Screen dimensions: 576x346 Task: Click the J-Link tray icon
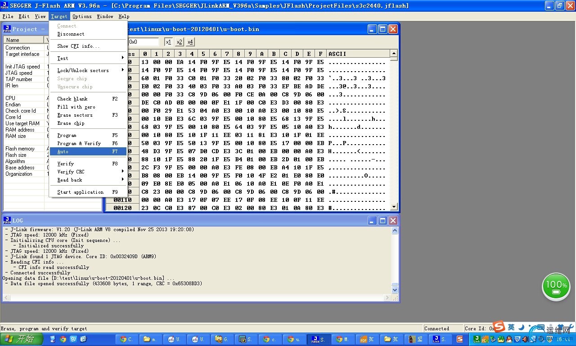pyautogui.click(x=477, y=339)
